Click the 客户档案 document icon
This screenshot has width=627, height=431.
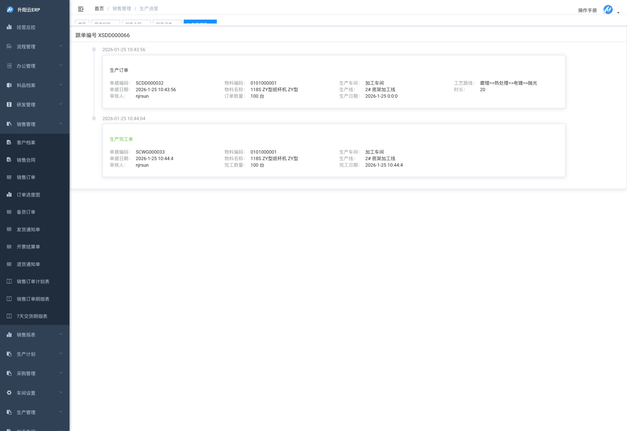tap(9, 142)
